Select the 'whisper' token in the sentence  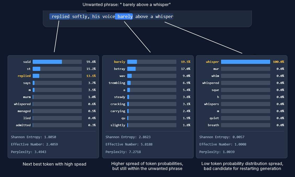point(163,16)
